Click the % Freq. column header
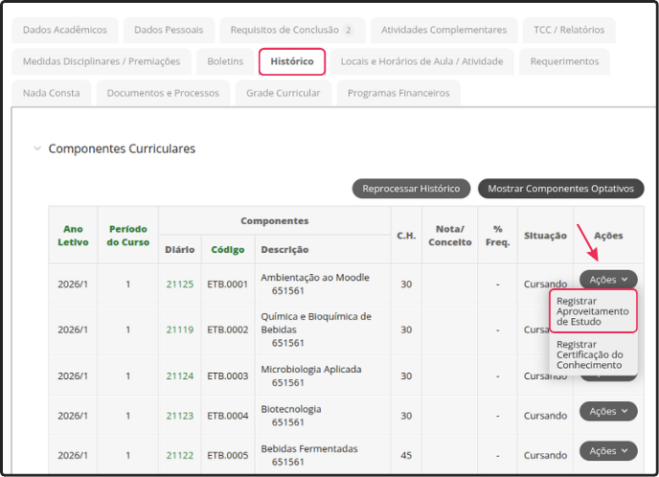This screenshot has width=659, height=477. 498,236
